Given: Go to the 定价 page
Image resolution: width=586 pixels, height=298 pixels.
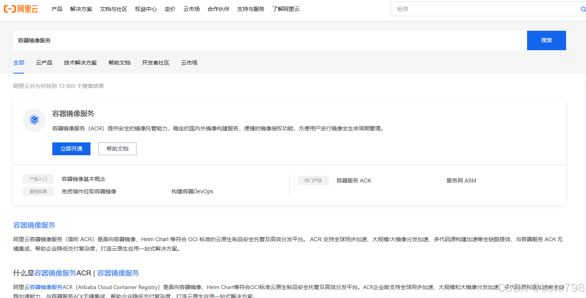Looking at the screenshot, I should tap(170, 9).
